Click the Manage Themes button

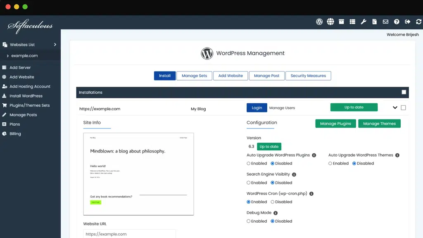tap(379, 124)
